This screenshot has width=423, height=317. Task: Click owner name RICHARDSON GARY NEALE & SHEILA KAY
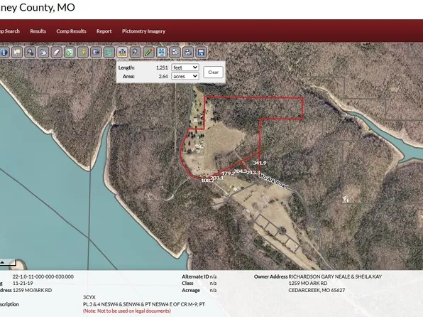point(335,276)
